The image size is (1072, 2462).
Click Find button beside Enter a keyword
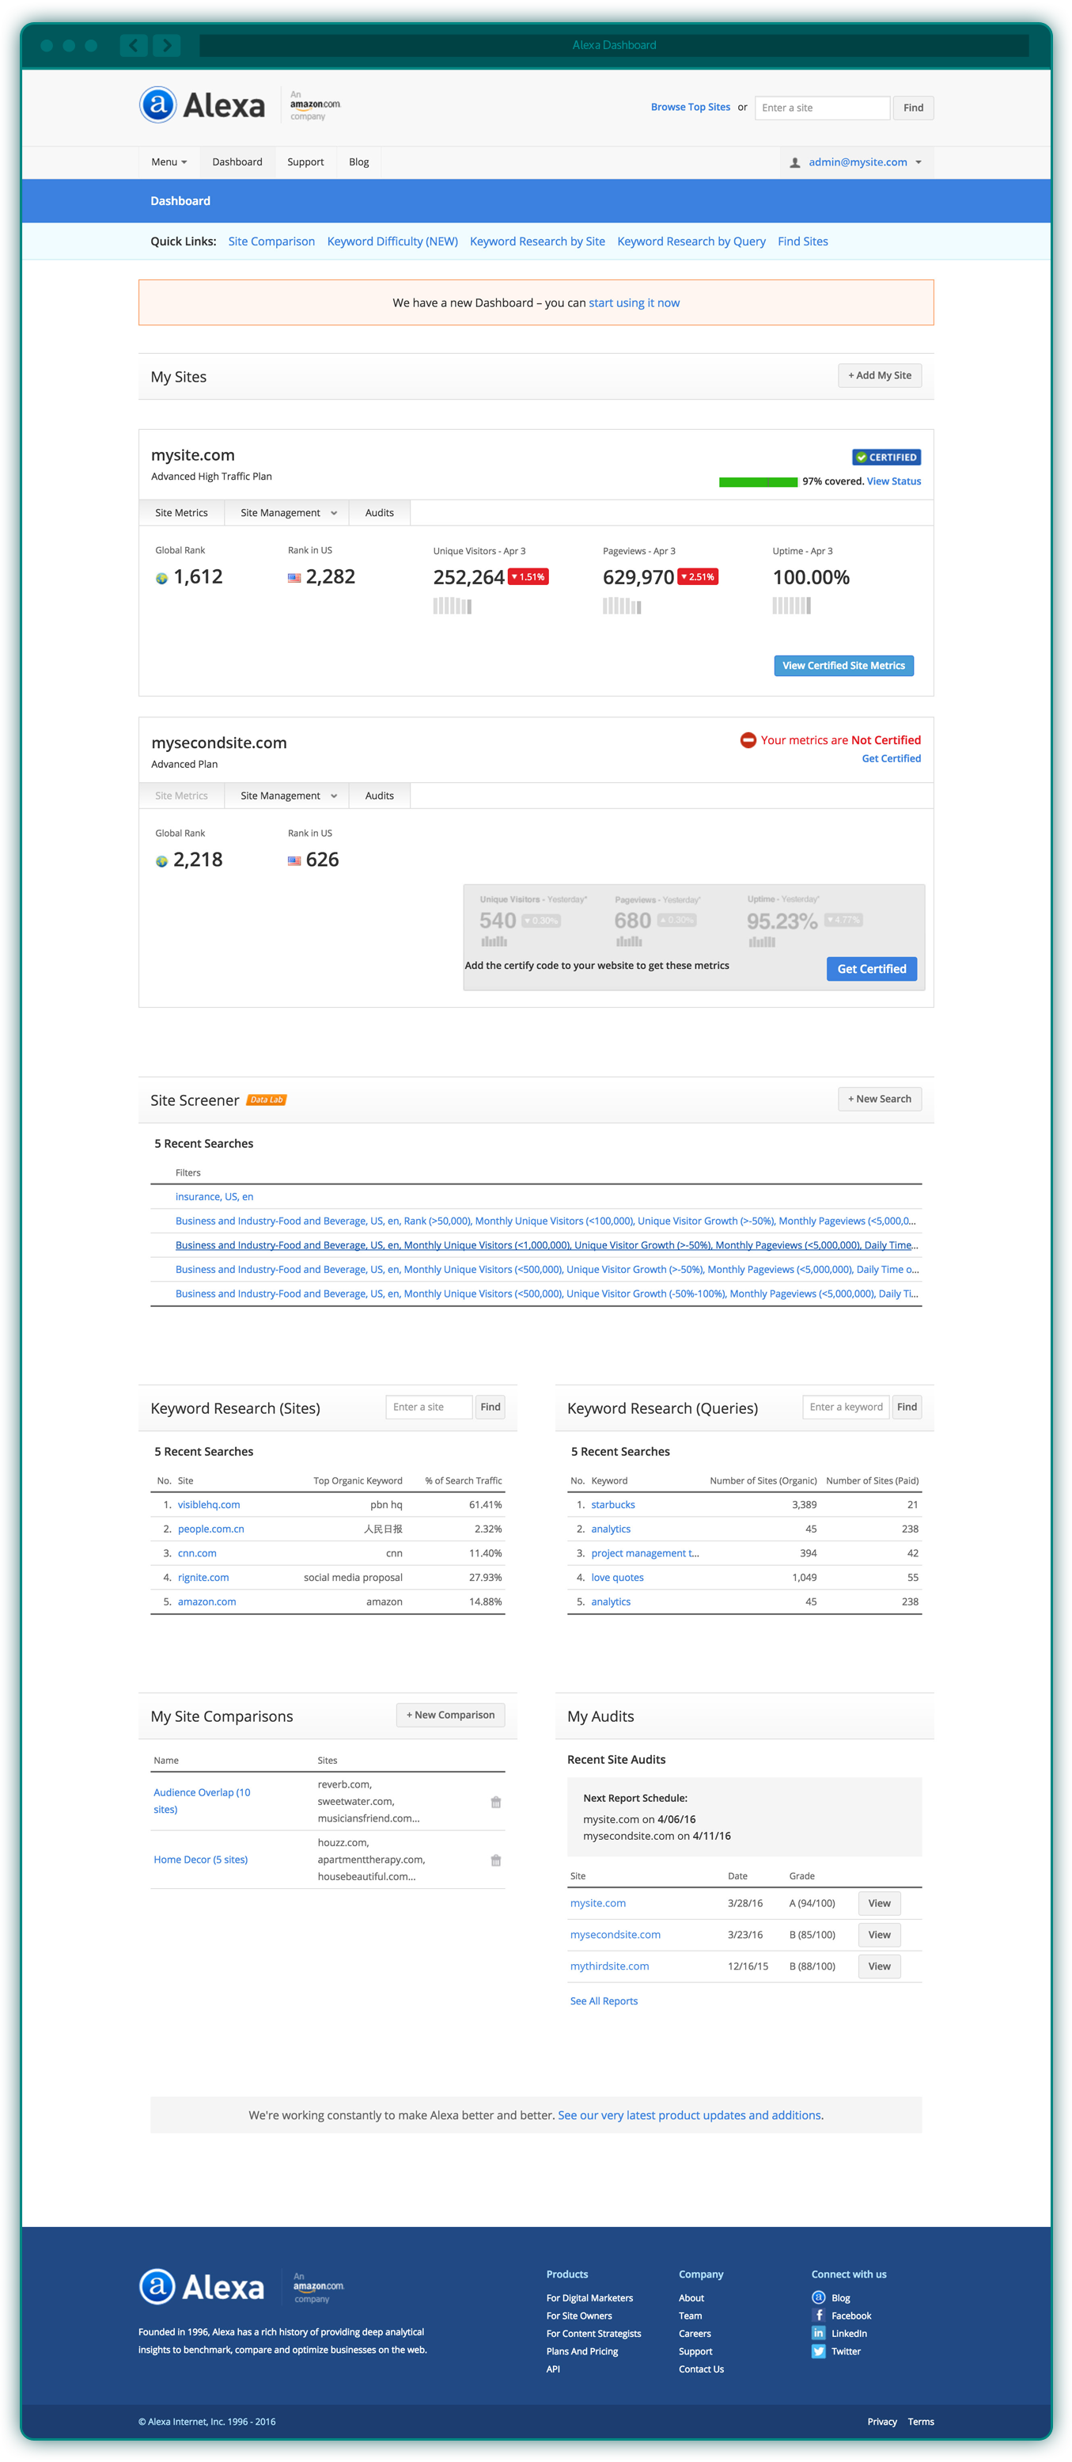pos(907,1407)
